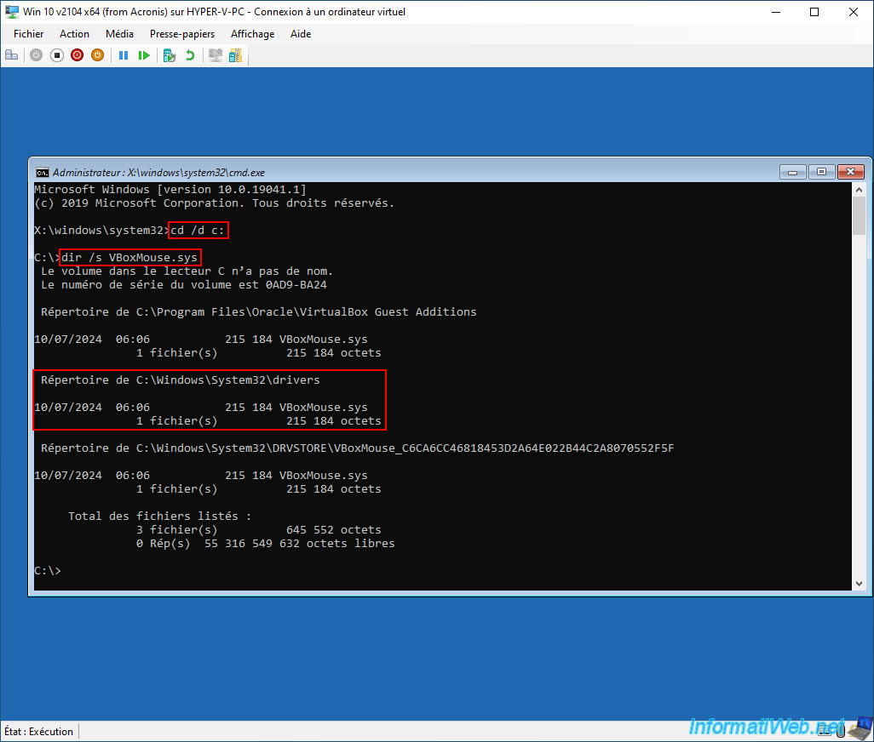Image resolution: width=874 pixels, height=742 pixels.
Task: Click the 'État : Exécution' status text
Action: pos(38,732)
